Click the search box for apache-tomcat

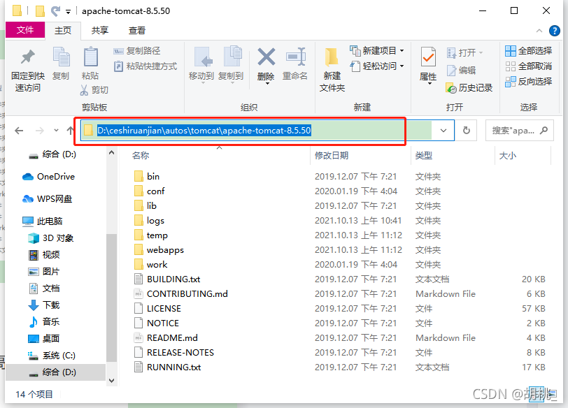pos(520,130)
